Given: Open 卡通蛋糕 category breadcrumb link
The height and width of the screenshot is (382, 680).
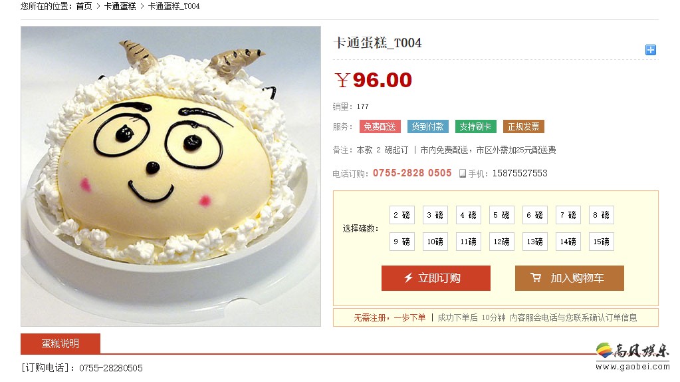Looking at the screenshot, I should [x=120, y=6].
